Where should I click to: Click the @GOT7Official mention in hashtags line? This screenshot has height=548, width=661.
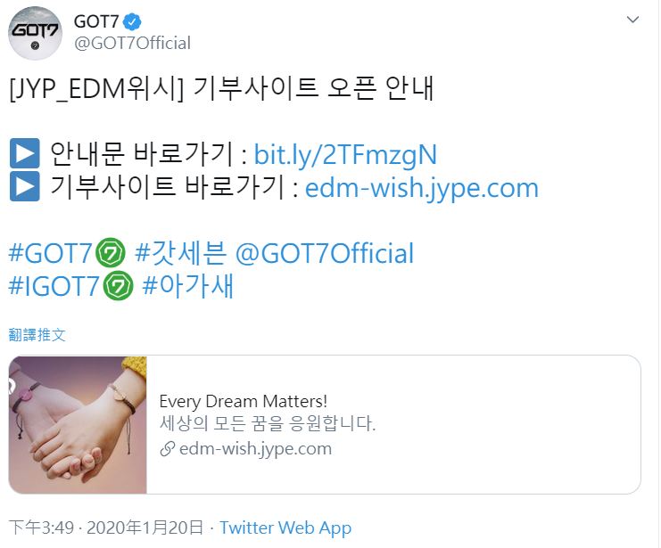click(x=325, y=253)
